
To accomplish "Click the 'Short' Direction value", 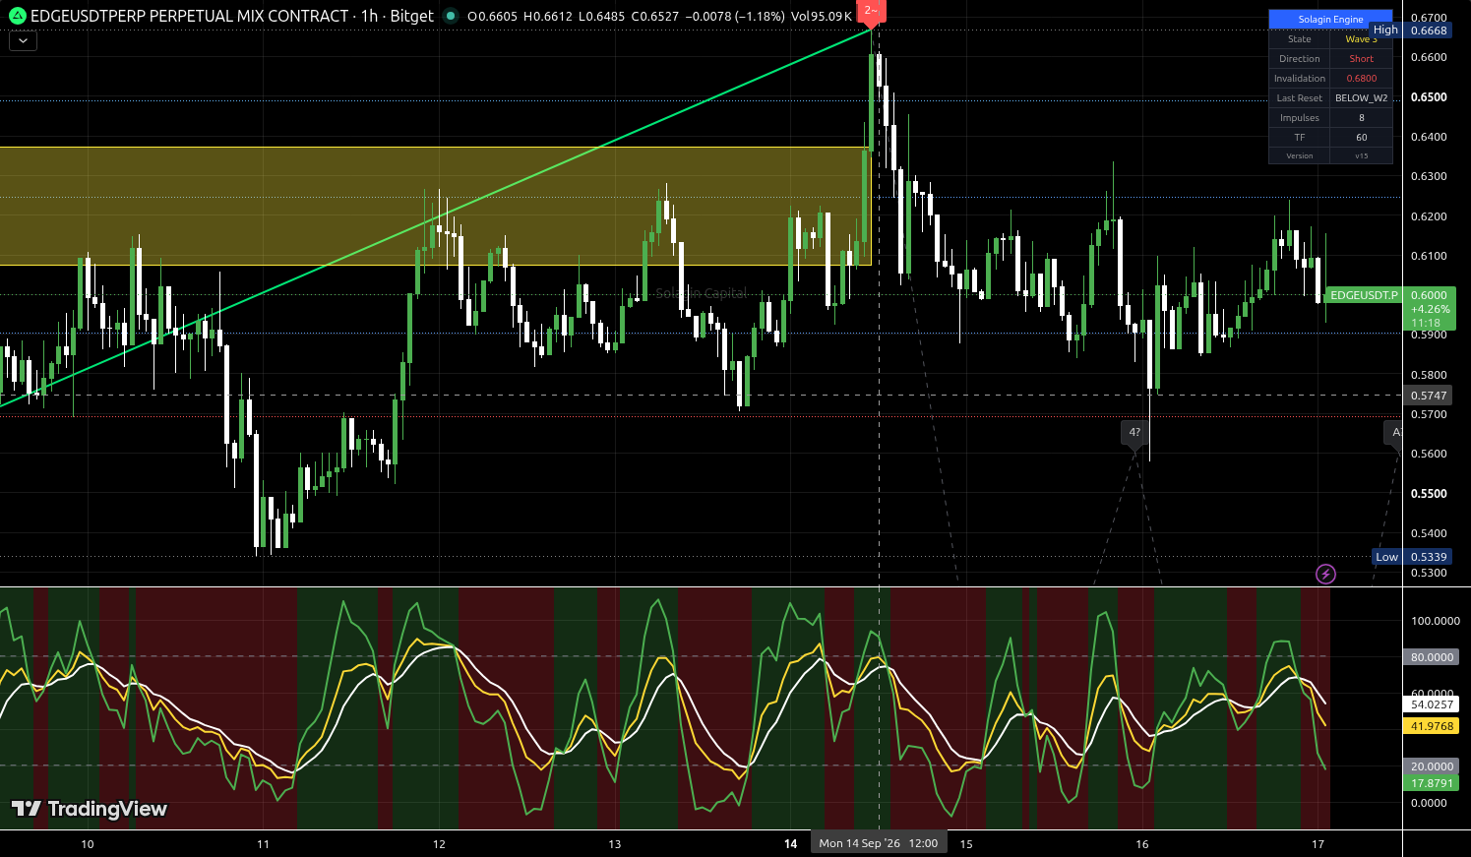I will tap(1362, 59).
